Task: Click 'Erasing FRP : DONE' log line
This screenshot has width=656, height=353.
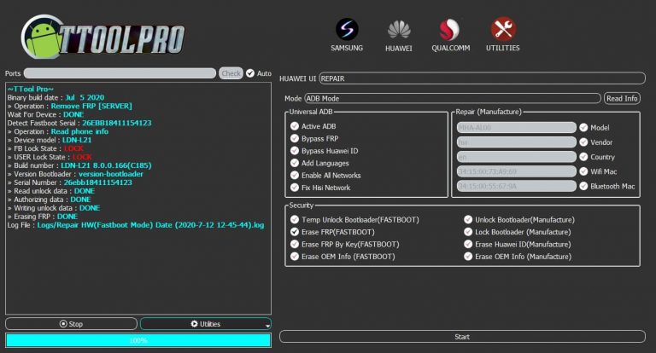Action: tap(43, 217)
